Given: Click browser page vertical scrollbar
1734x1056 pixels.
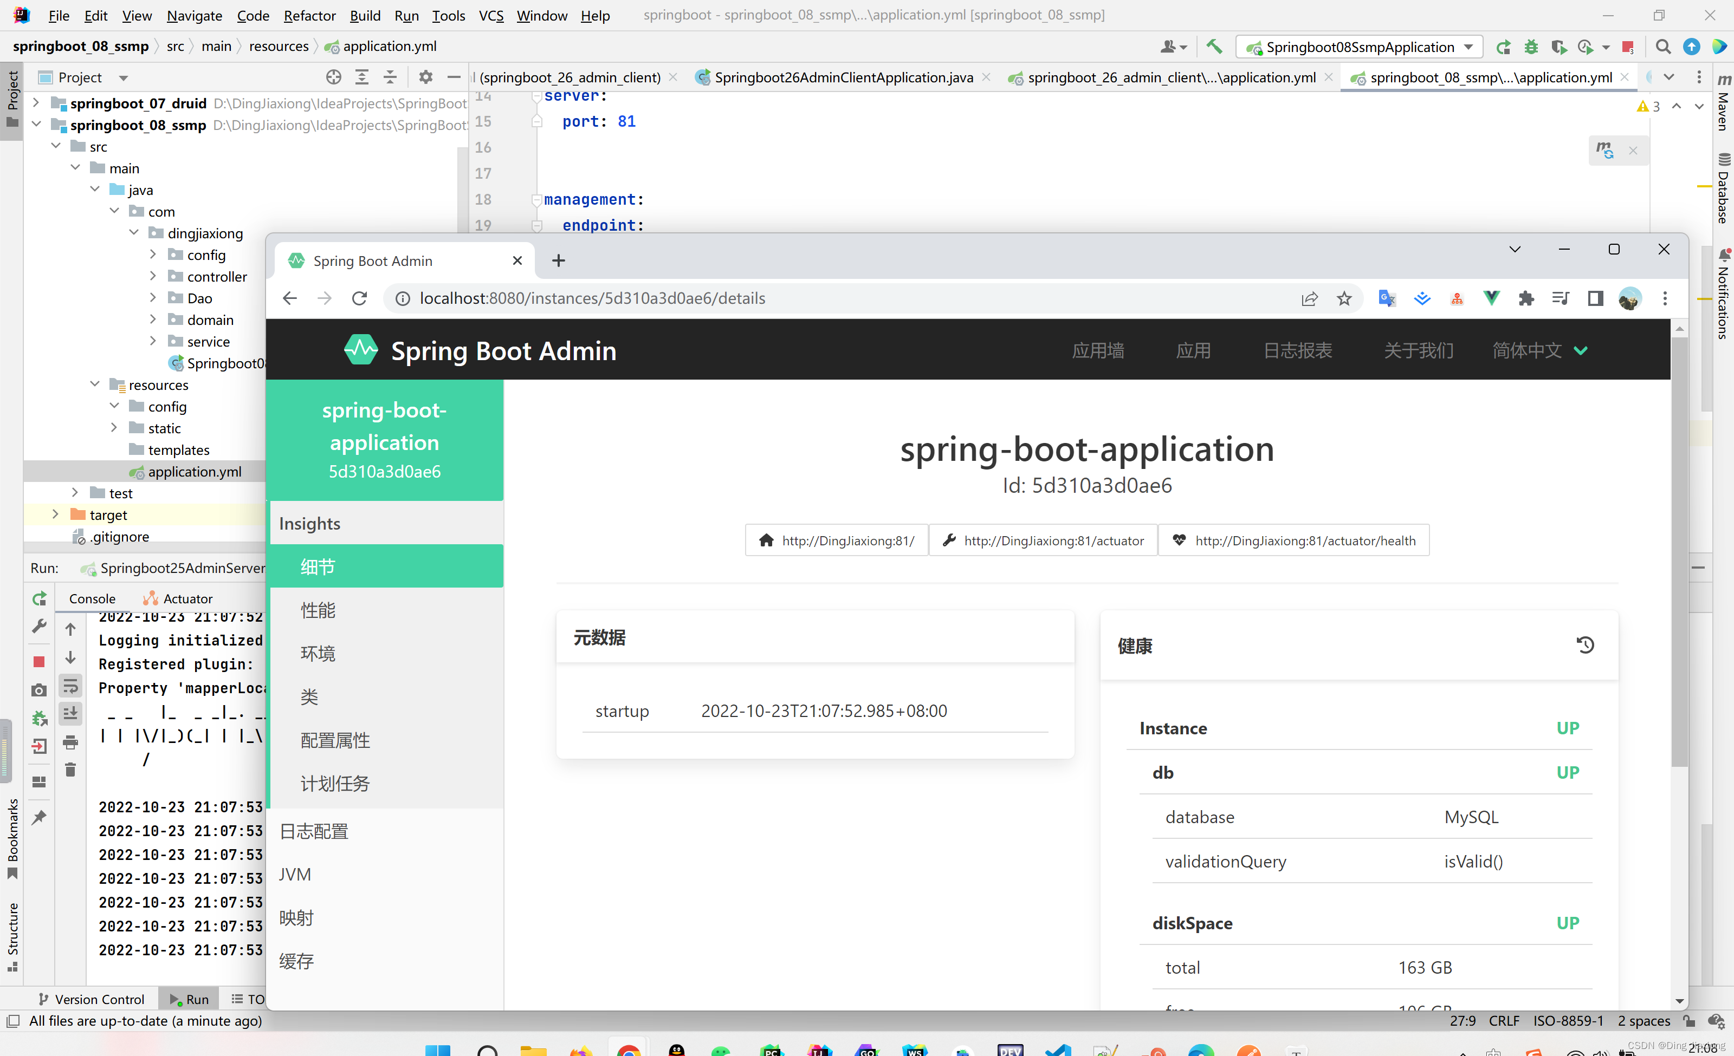Looking at the screenshot, I should coord(1679,552).
